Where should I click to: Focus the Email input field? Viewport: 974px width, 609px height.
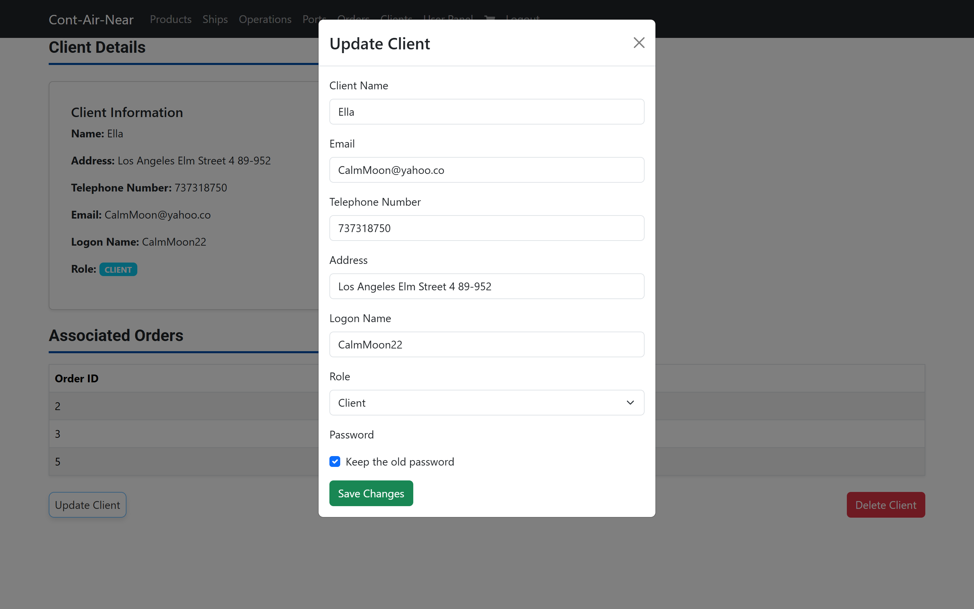(x=487, y=170)
